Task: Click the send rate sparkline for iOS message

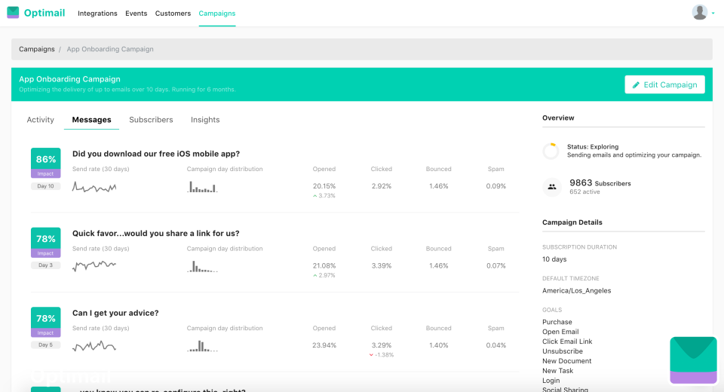Action: click(94, 186)
